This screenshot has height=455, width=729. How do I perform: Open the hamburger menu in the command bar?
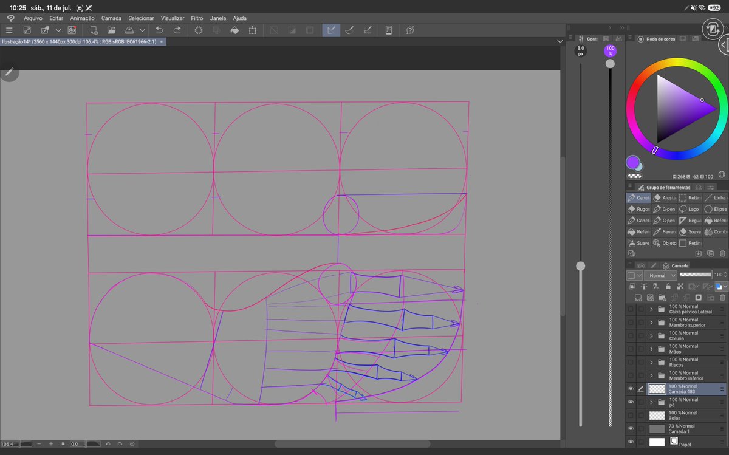coord(9,30)
